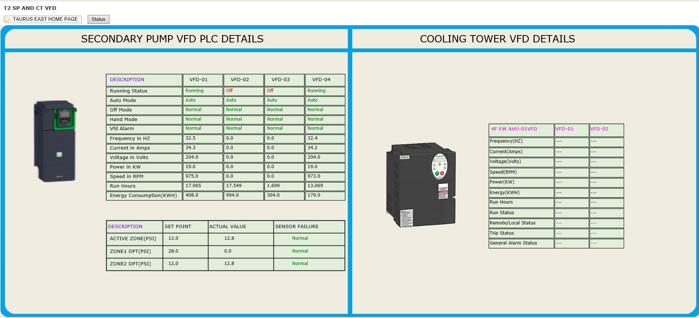
Task: Click the cooling tower HVAC drive image
Action: [x=421, y=185]
